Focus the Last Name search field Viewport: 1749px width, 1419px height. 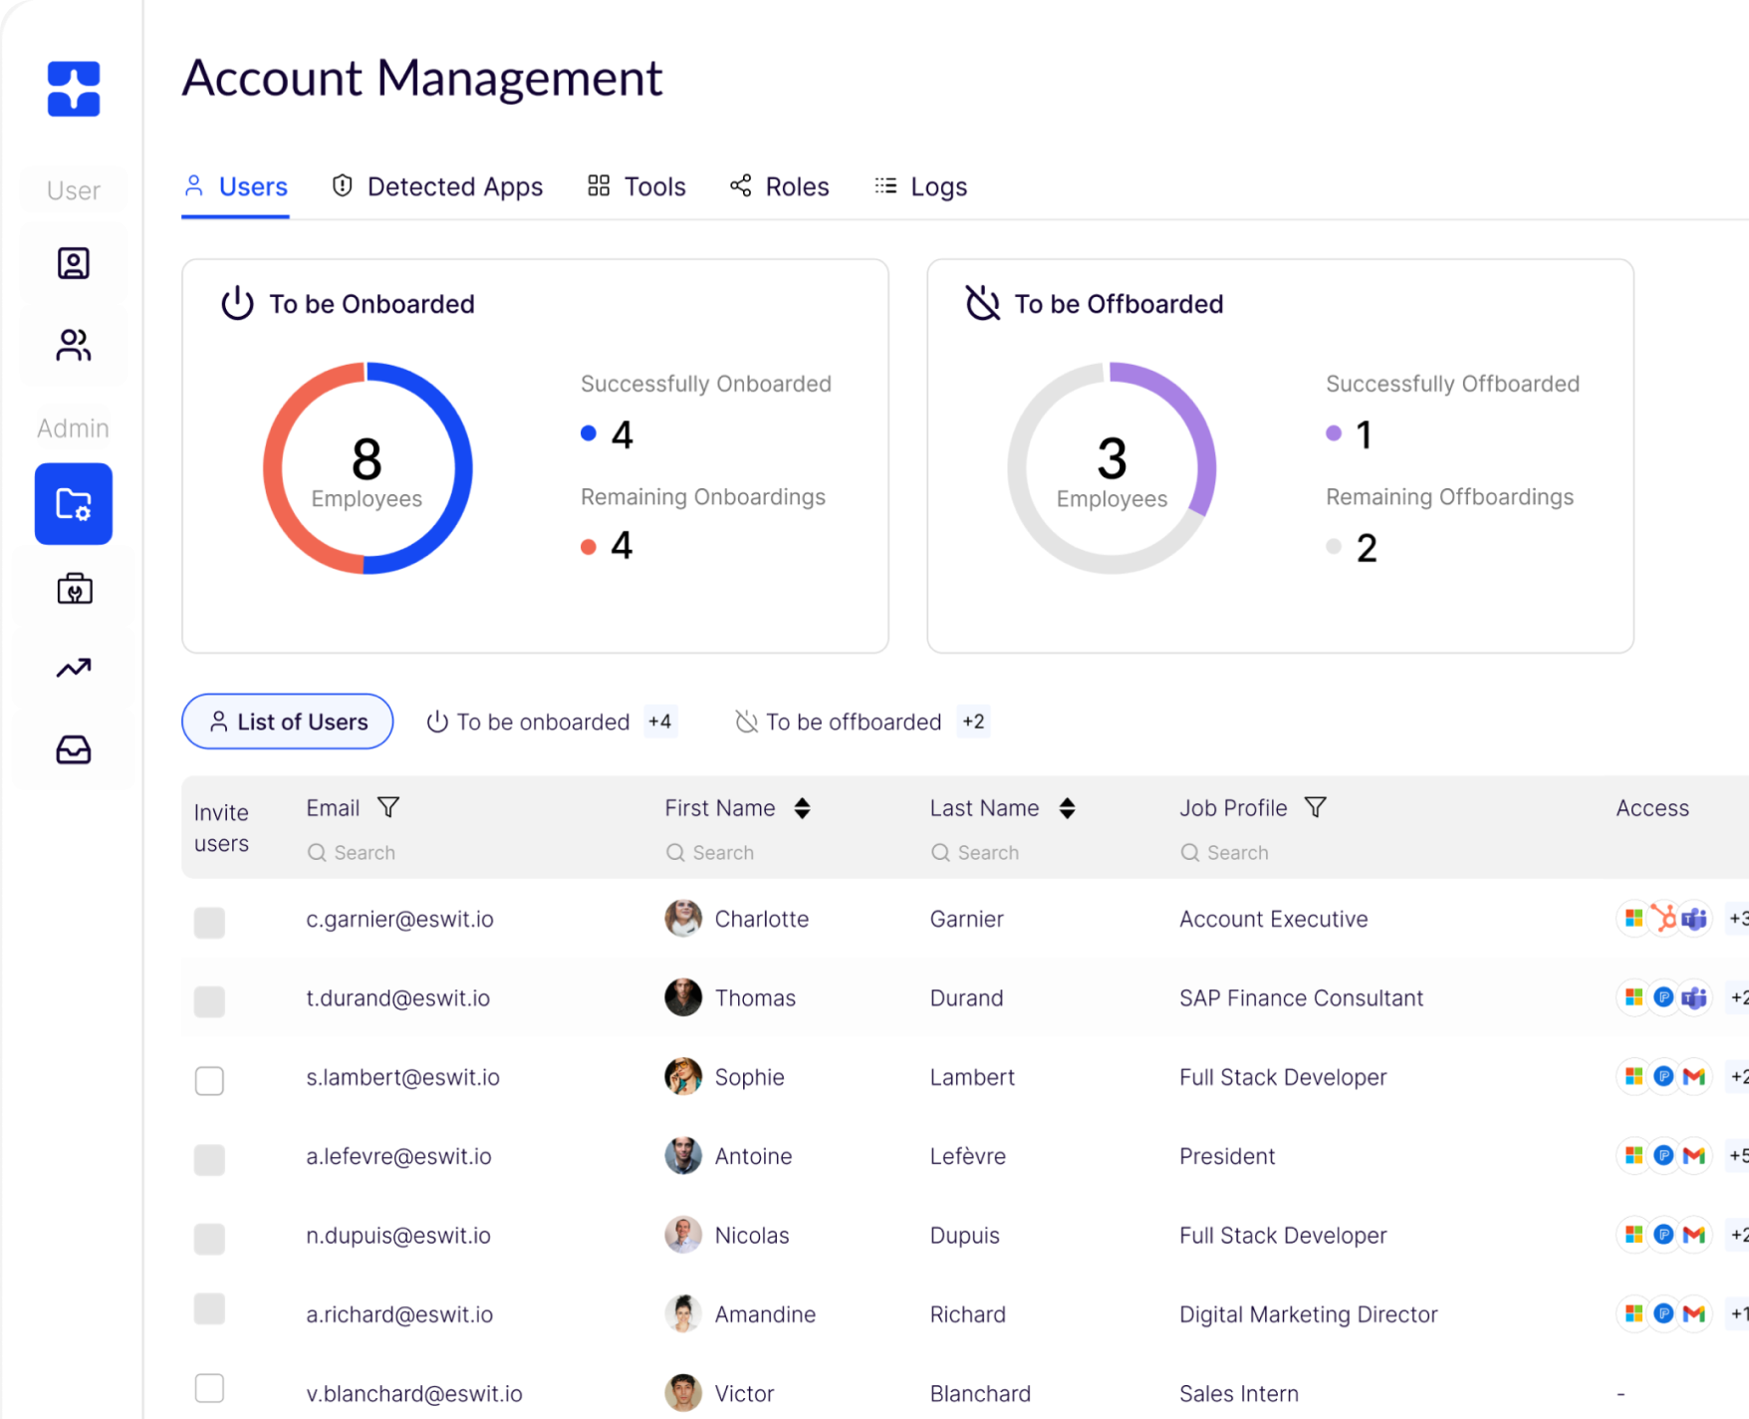click(x=988, y=853)
